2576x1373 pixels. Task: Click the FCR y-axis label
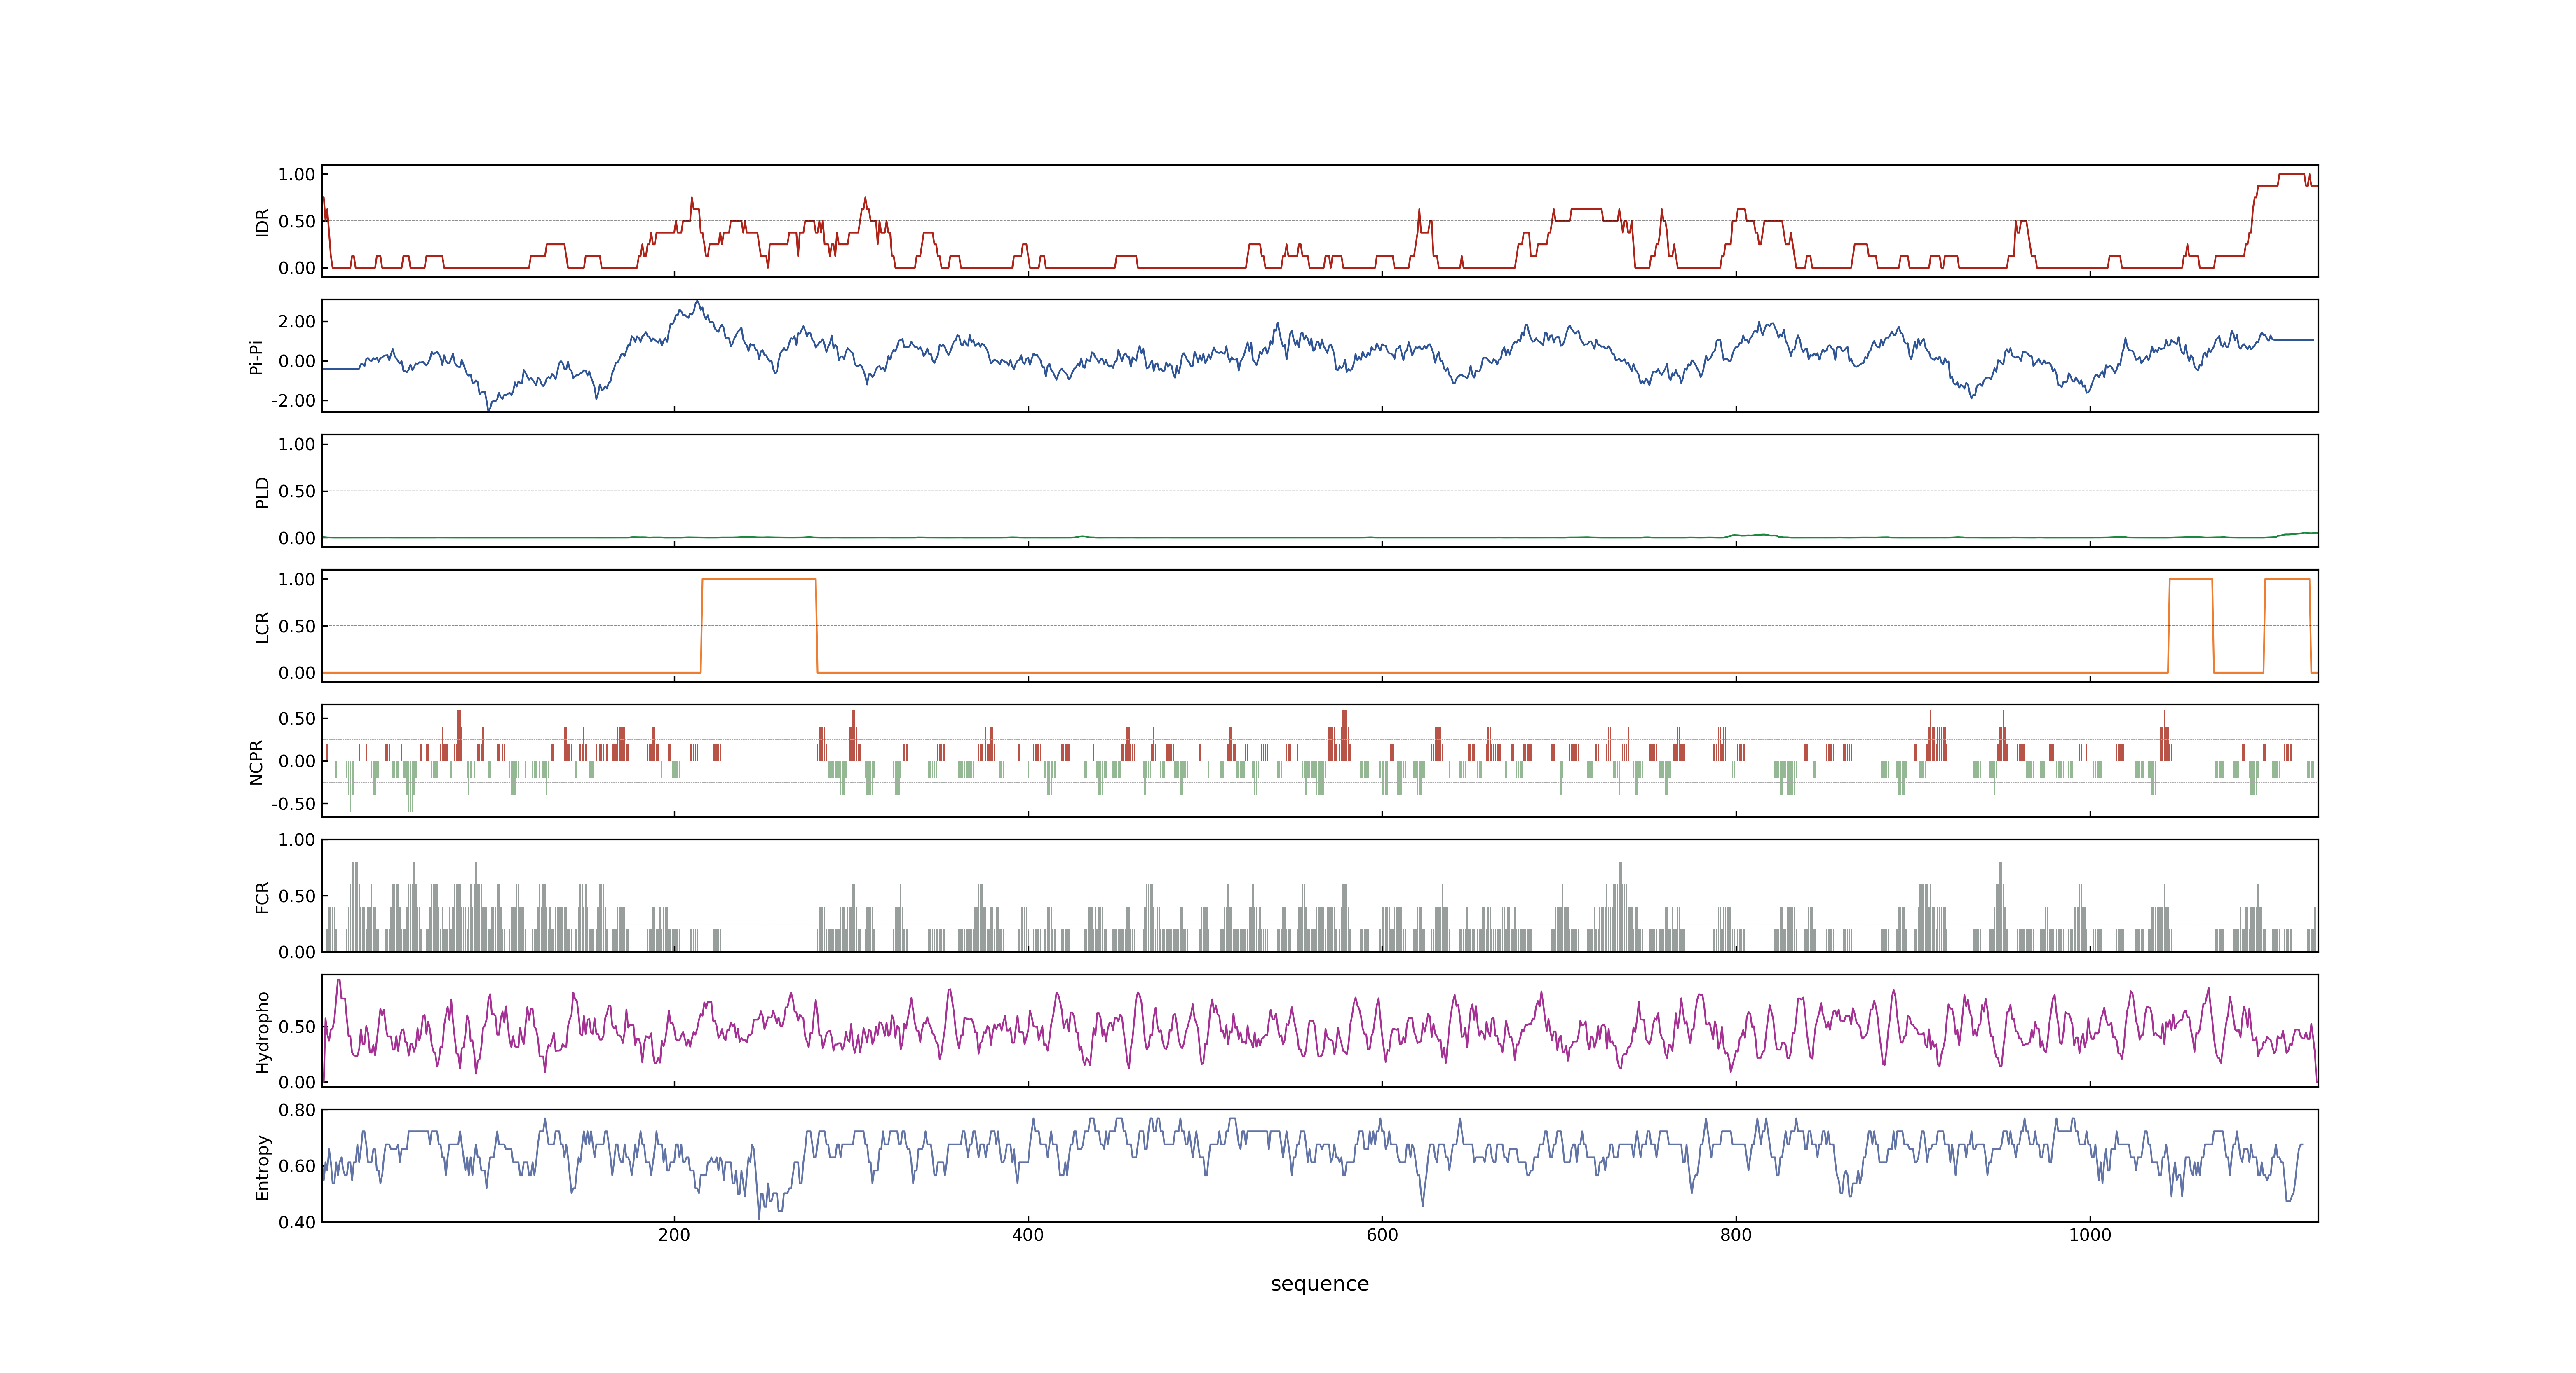point(262,897)
